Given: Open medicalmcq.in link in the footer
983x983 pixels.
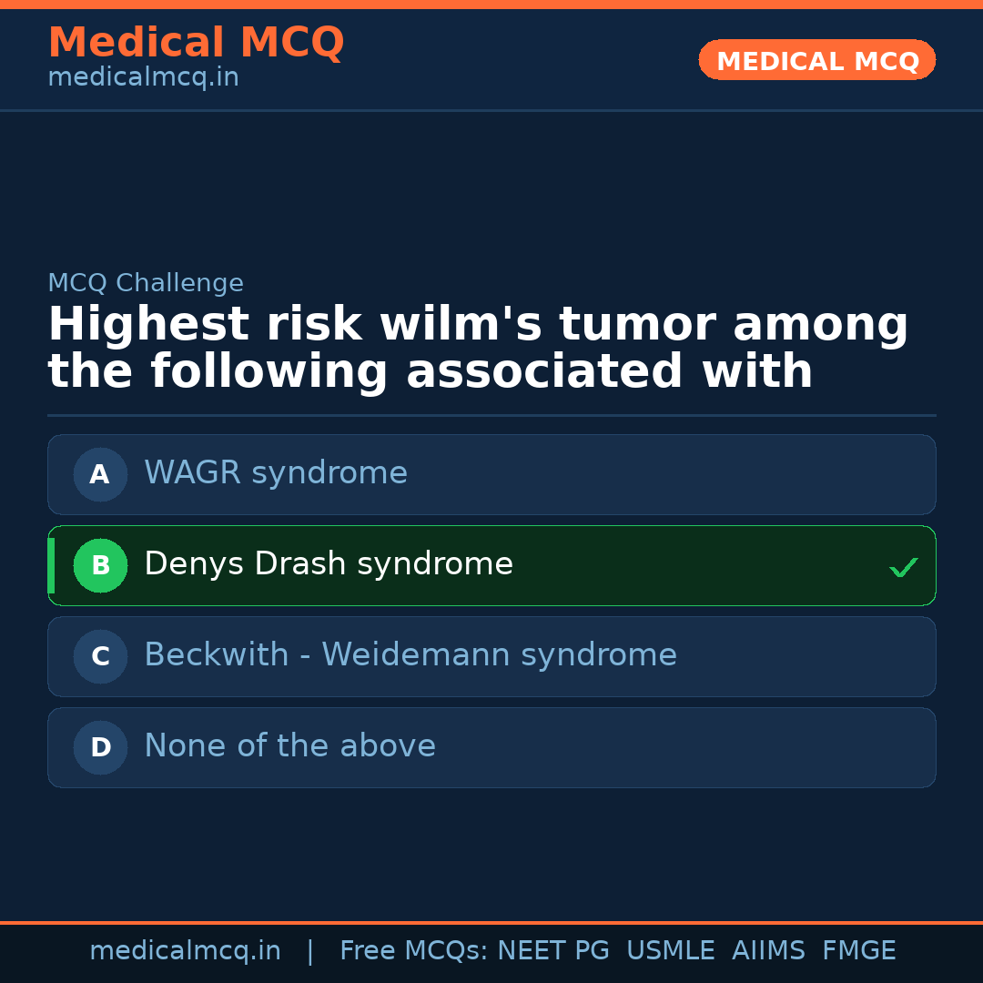Looking at the screenshot, I should point(185,951).
